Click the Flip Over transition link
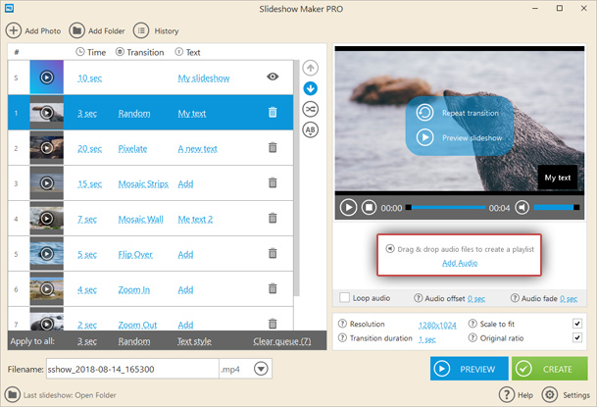 pos(135,254)
